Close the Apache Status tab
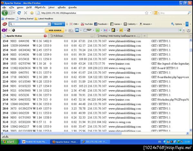Viewport: 193px width, 151px height. click(45, 36)
